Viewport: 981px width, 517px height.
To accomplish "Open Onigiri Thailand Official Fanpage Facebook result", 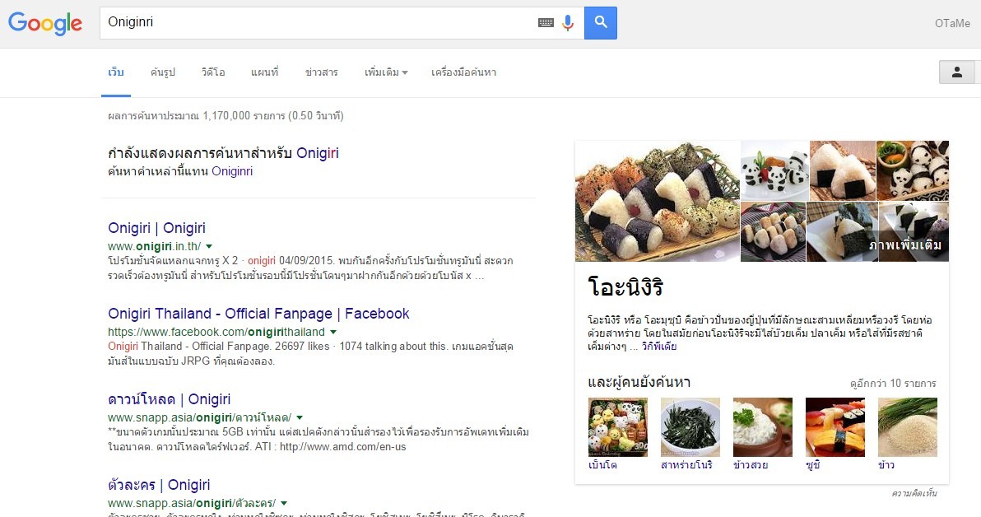I will coord(258,314).
